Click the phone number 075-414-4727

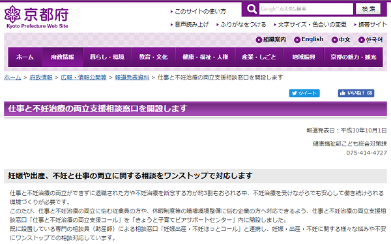coord(366,153)
